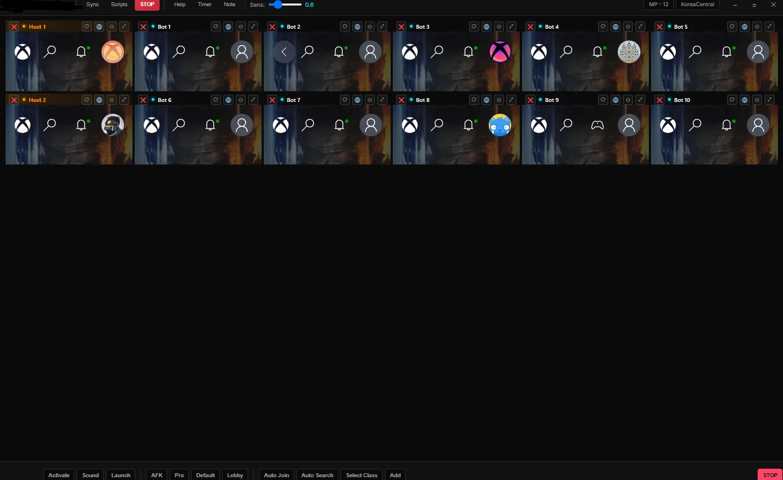The image size is (783, 480).
Task: Click the red STOP button in top bar
Action: (147, 5)
